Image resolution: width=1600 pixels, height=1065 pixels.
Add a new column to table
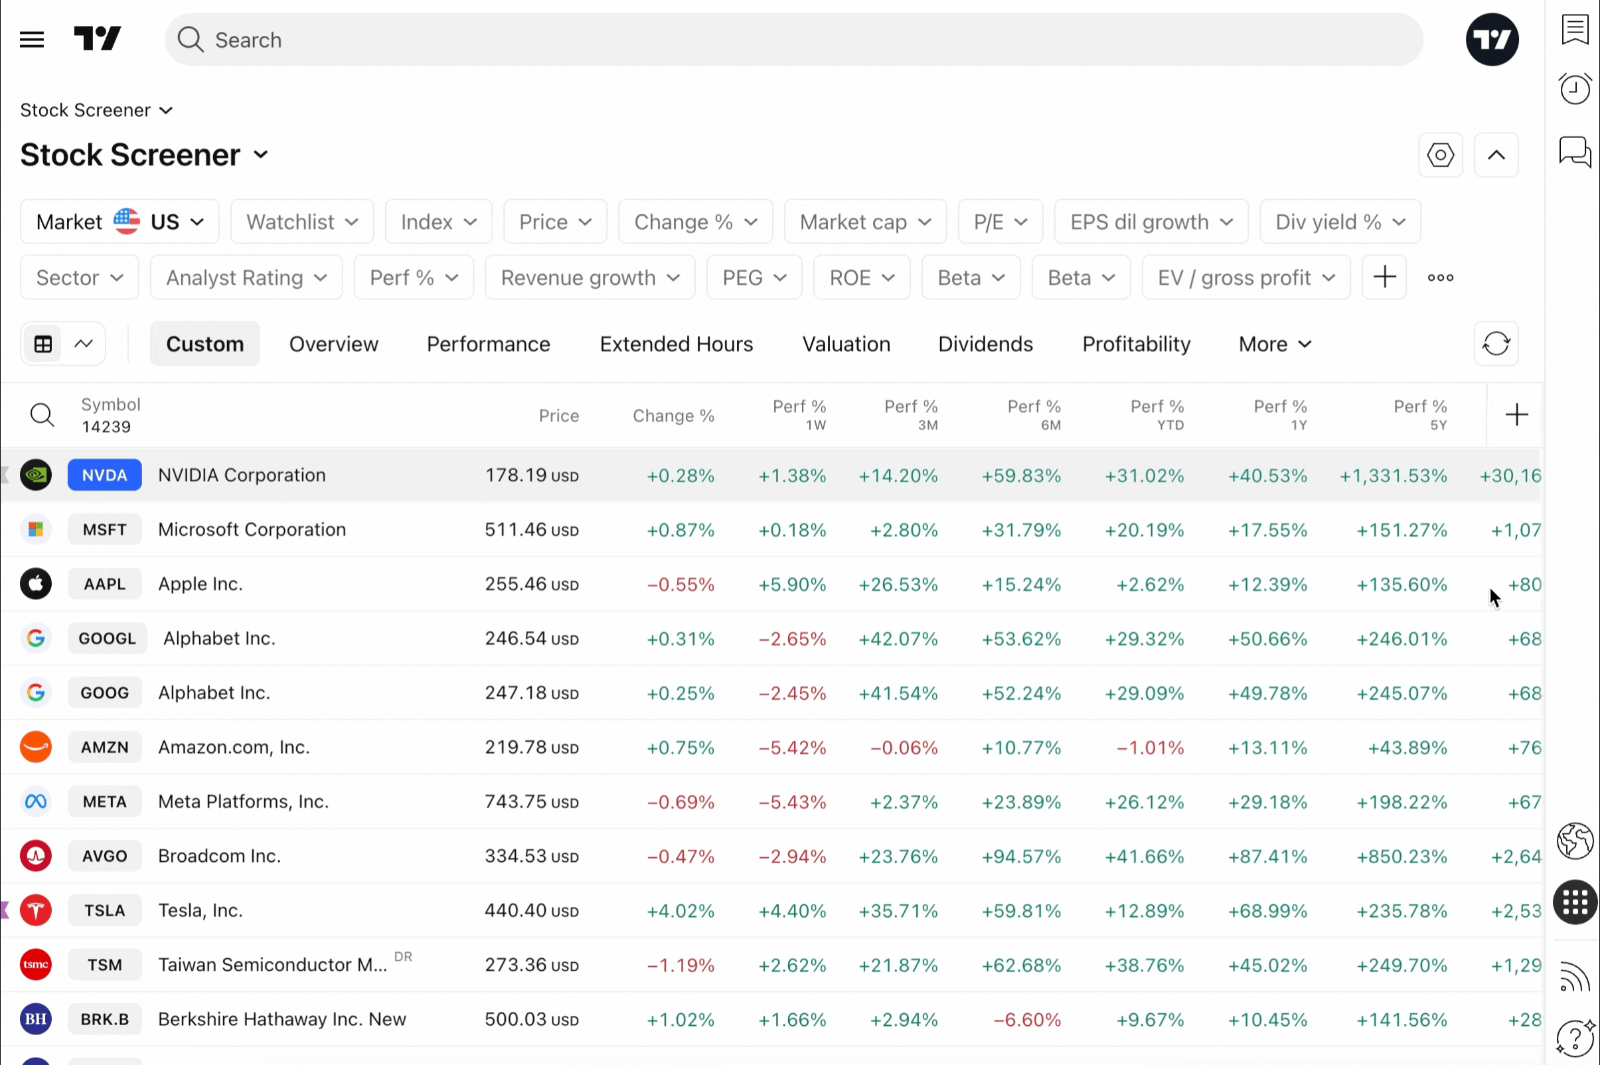1516,414
